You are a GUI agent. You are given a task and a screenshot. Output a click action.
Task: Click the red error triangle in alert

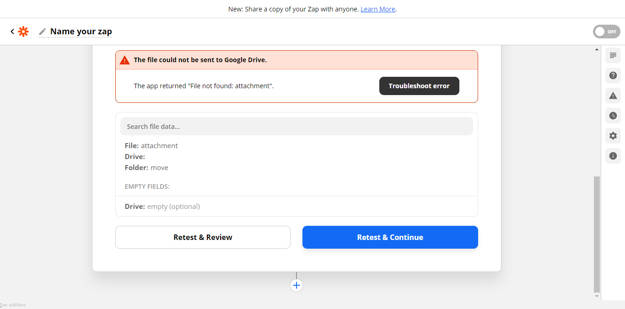124,60
